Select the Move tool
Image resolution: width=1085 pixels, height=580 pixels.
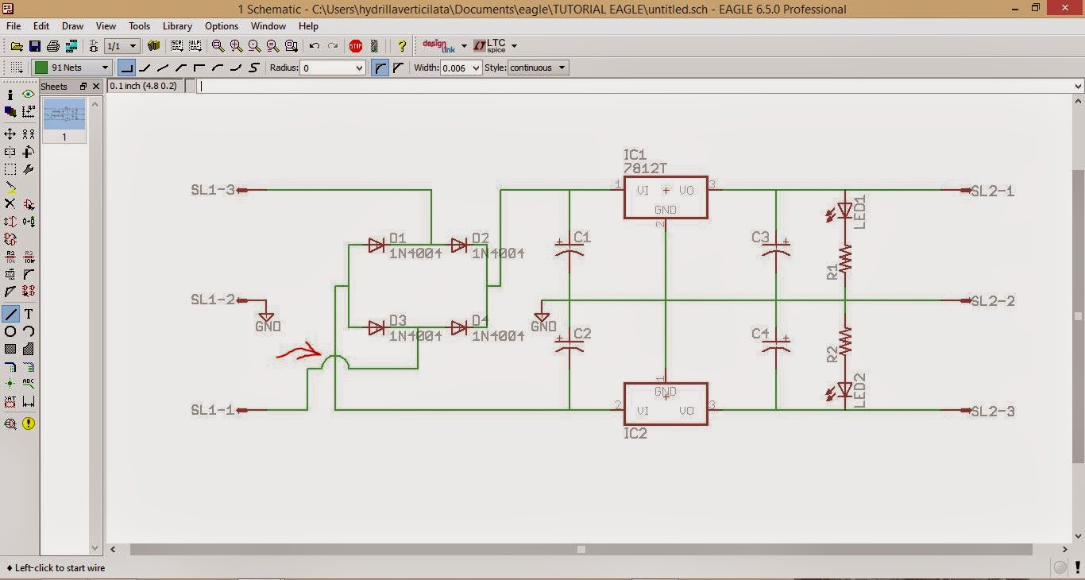(10, 133)
